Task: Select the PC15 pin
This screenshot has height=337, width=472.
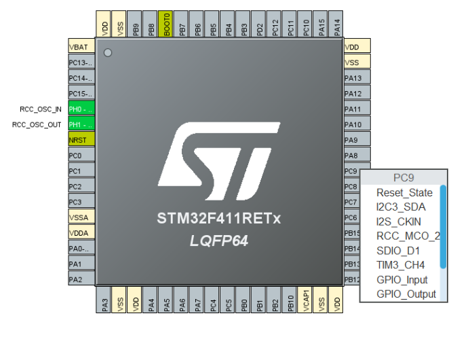Action: [x=81, y=92]
